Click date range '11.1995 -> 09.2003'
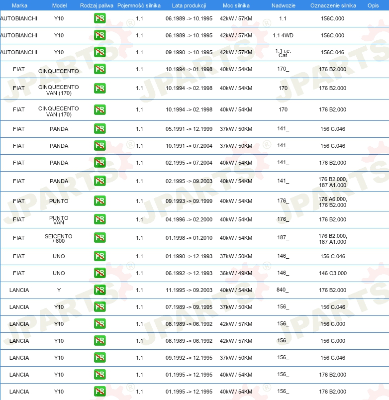This screenshot has width=389, height=400. (189, 290)
